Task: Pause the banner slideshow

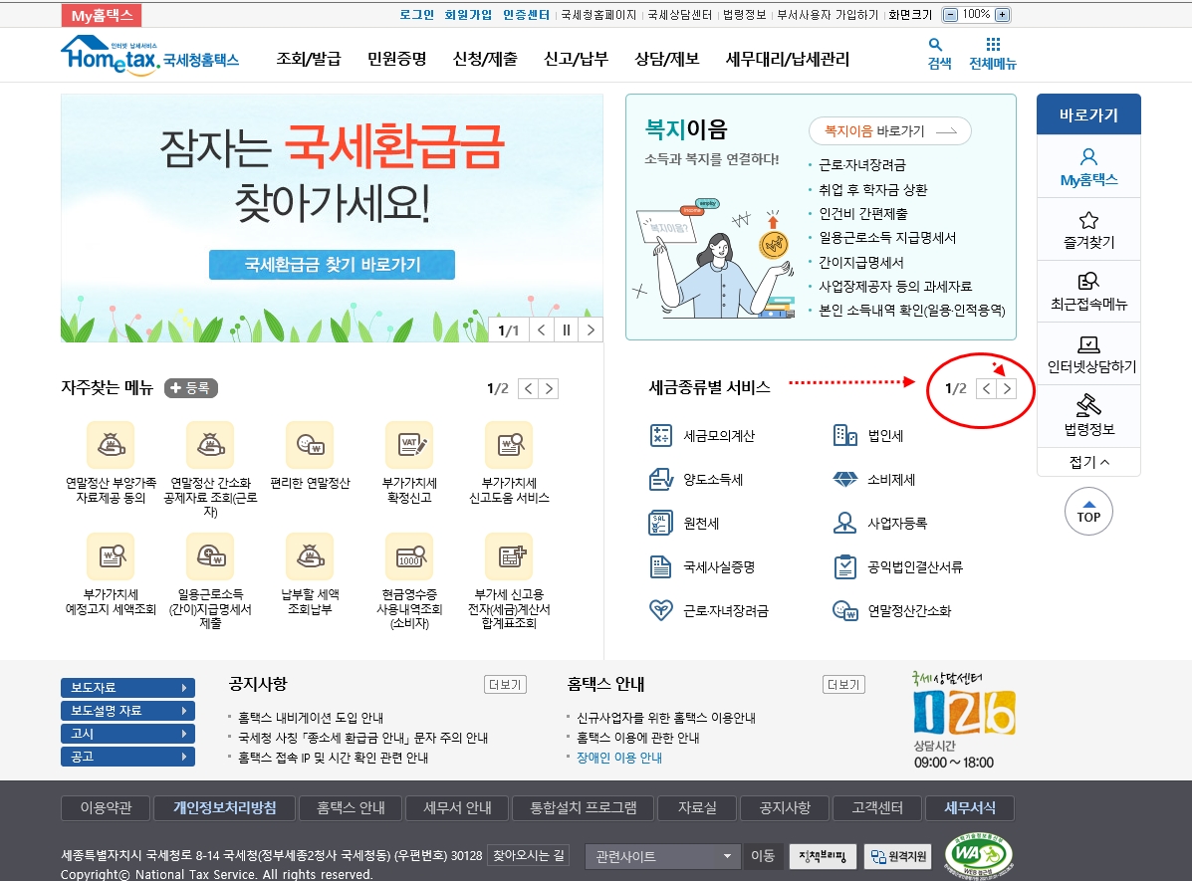Action: pos(567,330)
